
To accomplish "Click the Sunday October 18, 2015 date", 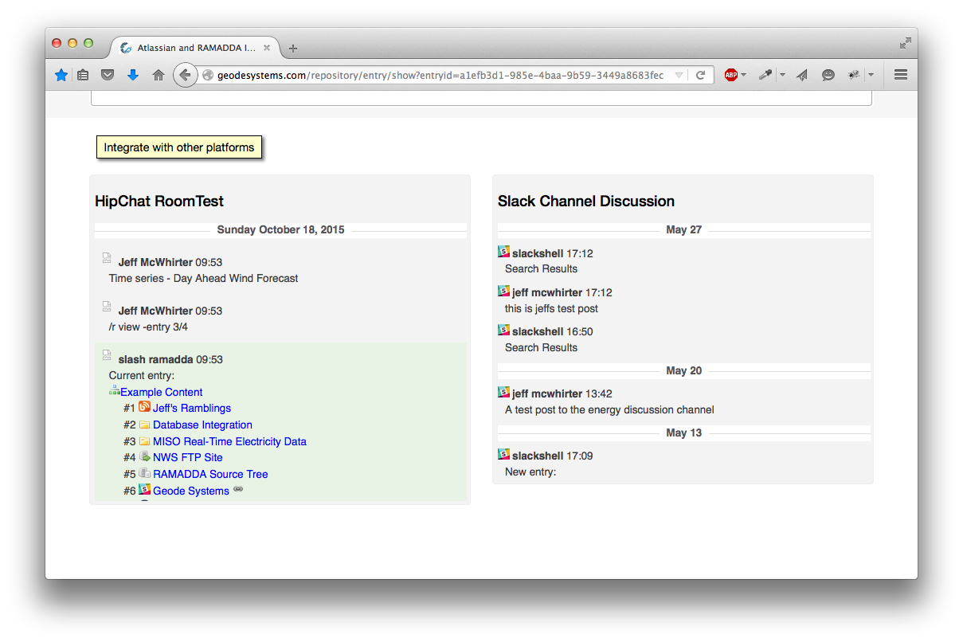I will click(x=280, y=229).
